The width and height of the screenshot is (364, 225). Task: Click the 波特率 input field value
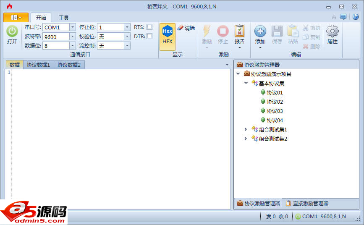point(56,37)
